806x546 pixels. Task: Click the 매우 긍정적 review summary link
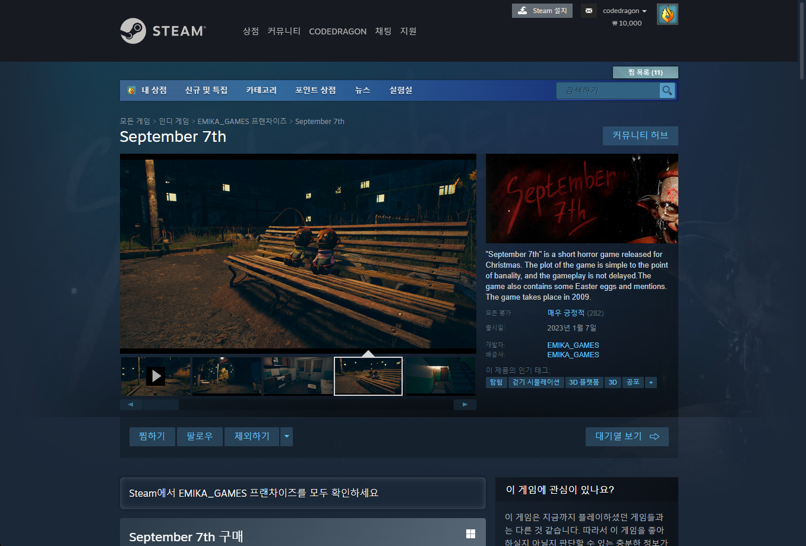(x=566, y=313)
